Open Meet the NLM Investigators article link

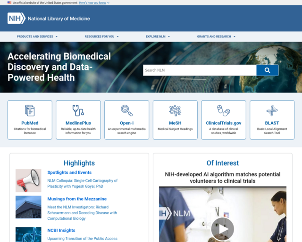(x=82, y=213)
